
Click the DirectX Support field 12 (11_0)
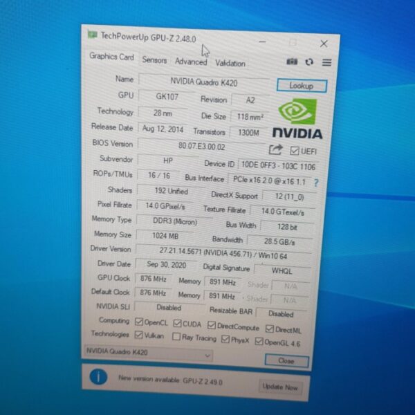(290, 196)
